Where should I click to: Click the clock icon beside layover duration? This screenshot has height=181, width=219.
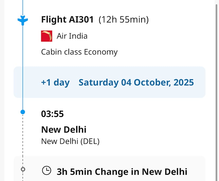coord(47,171)
